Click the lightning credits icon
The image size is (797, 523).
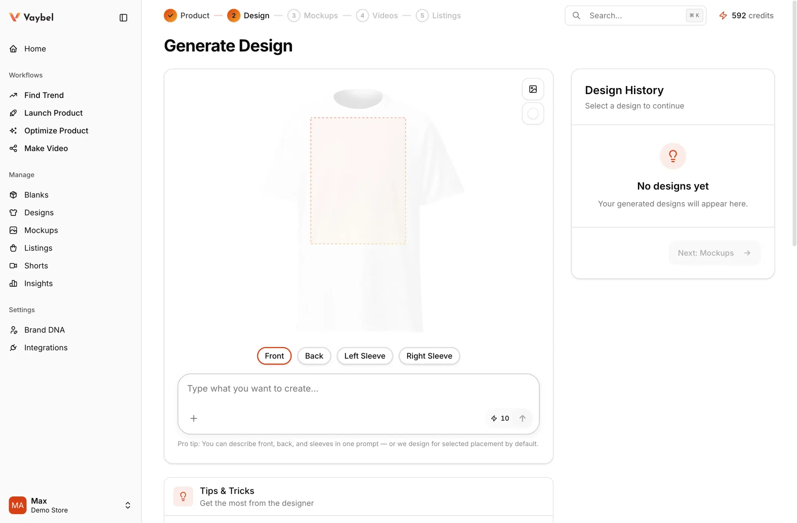(x=723, y=15)
